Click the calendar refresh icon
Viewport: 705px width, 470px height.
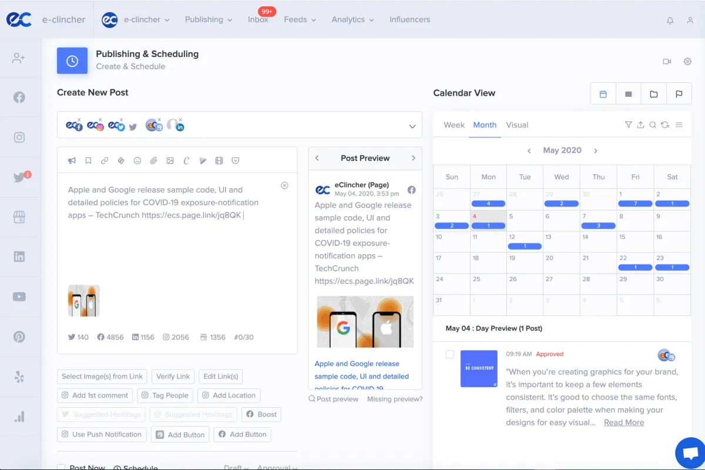[666, 124]
